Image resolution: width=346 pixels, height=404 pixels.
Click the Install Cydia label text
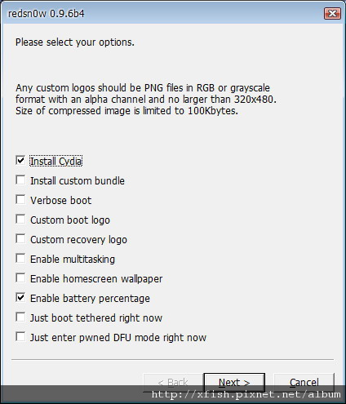tap(55, 161)
